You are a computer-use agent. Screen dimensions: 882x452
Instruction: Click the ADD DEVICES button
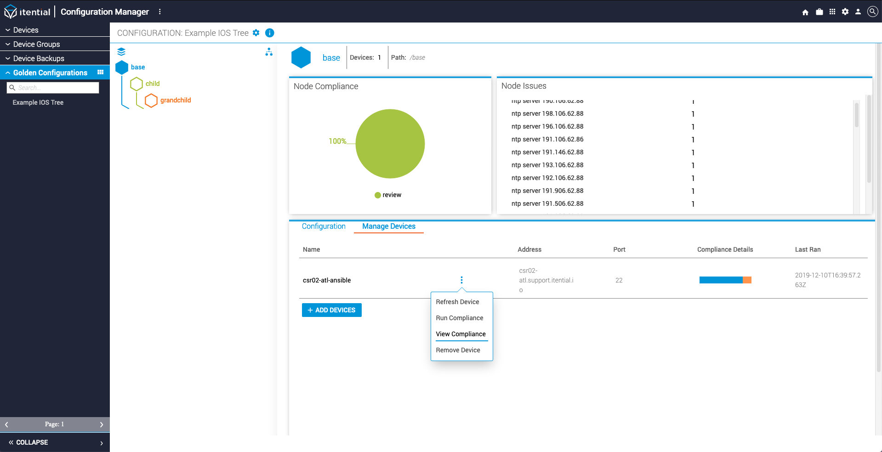(x=332, y=310)
